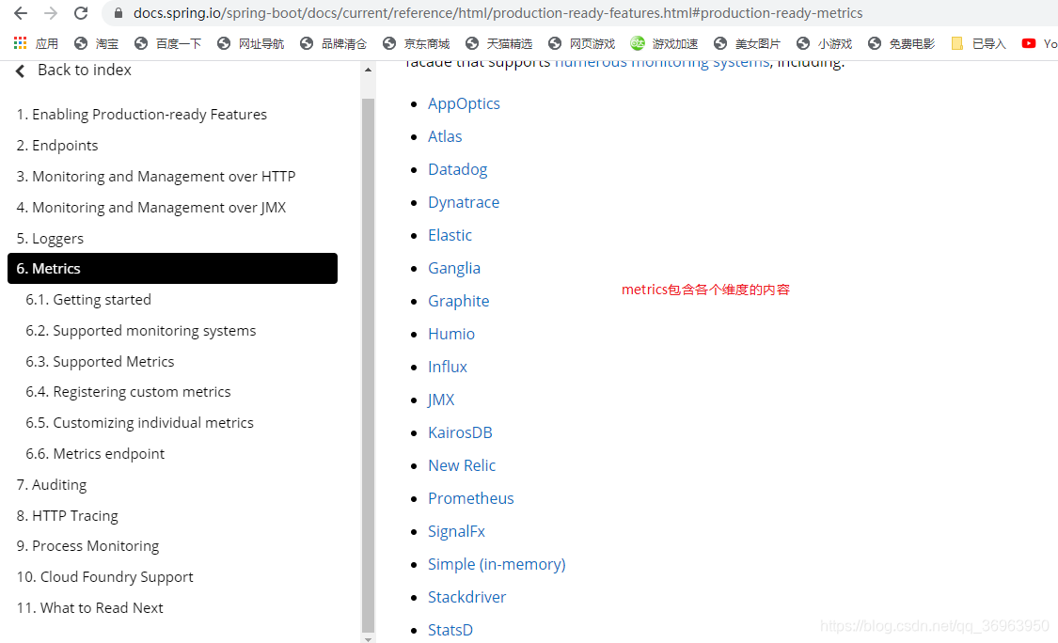Viewport: 1058px width, 643px height.
Task: Select the highlighted 6. Metrics section
Action: [x=49, y=268]
